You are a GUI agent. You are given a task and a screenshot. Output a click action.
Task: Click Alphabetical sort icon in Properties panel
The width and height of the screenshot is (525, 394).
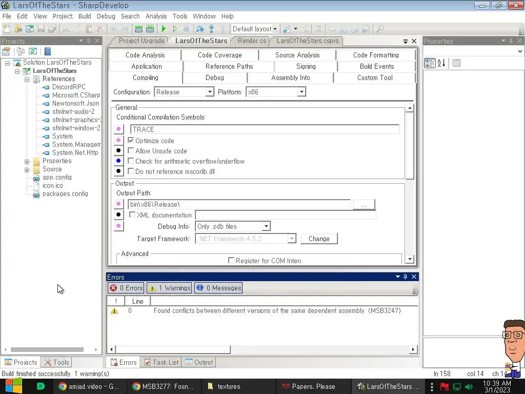[441, 63]
